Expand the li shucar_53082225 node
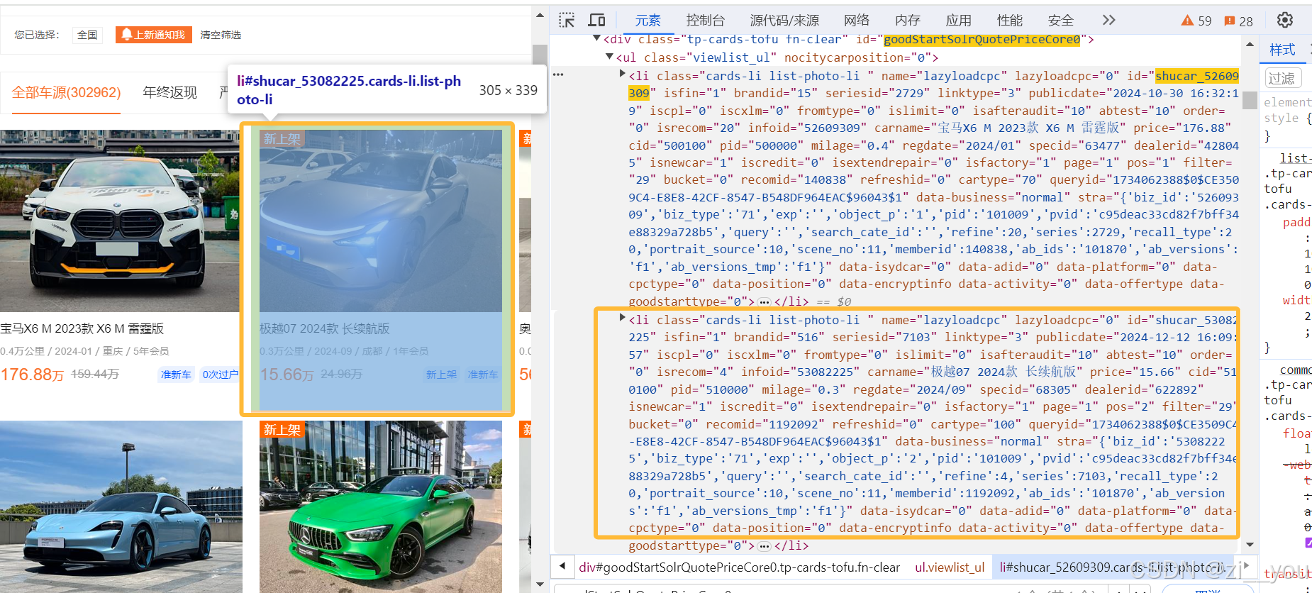The height and width of the screenshot is (593, 1312). (623, 318)
